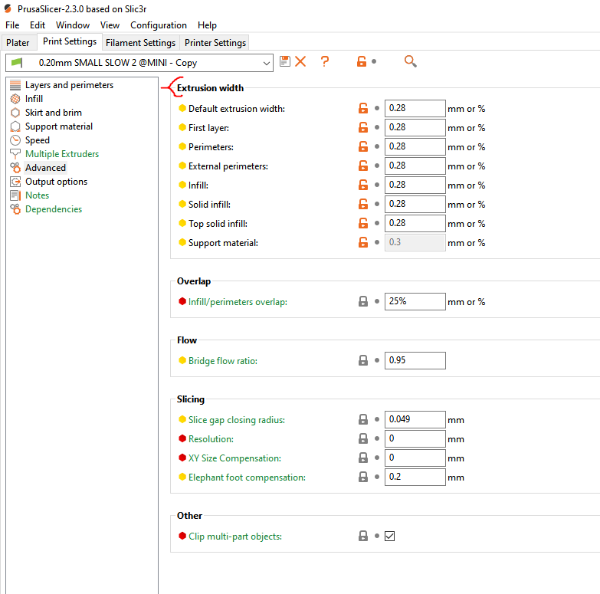
Task: Open the print preset dropdown
Action: tap(139, 63)
